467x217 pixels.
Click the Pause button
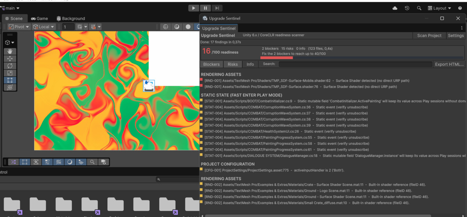205,8
